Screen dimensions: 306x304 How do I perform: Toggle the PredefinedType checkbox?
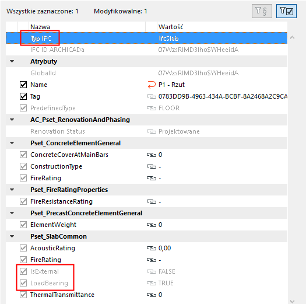[x=23, y=108]
